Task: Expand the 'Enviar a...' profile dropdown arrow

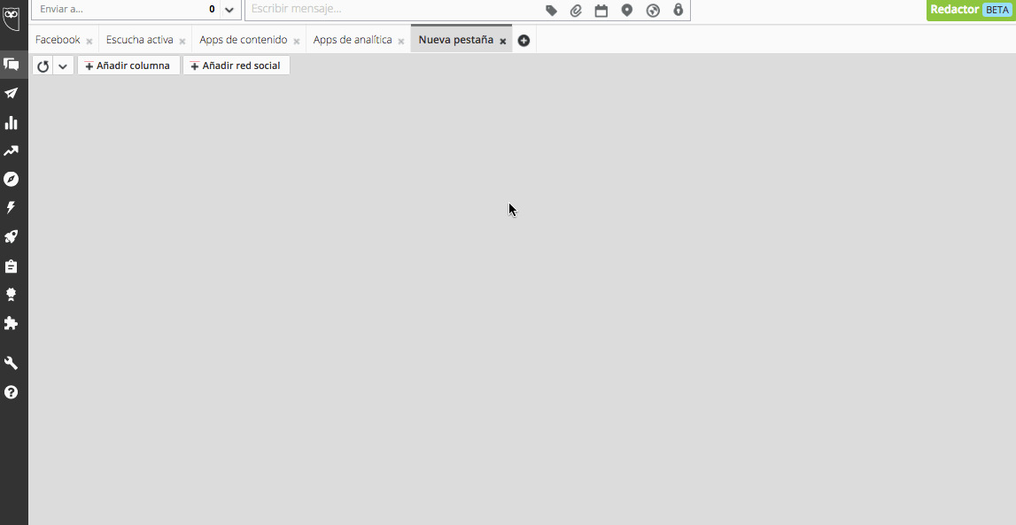Action: pyautogui.click(x=229, y=10)
